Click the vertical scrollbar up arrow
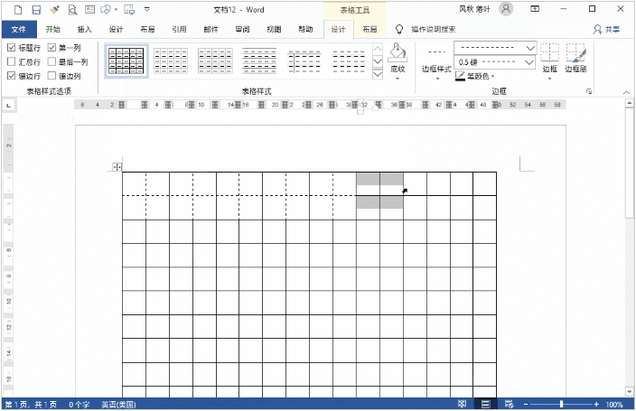 pos(629,103)
